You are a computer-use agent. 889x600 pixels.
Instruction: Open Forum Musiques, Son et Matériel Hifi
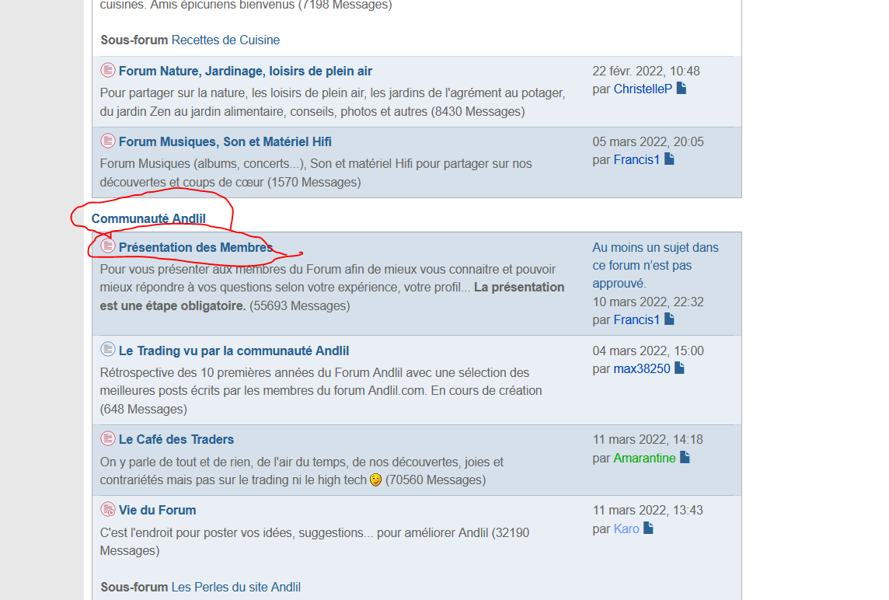coord(225,141)
